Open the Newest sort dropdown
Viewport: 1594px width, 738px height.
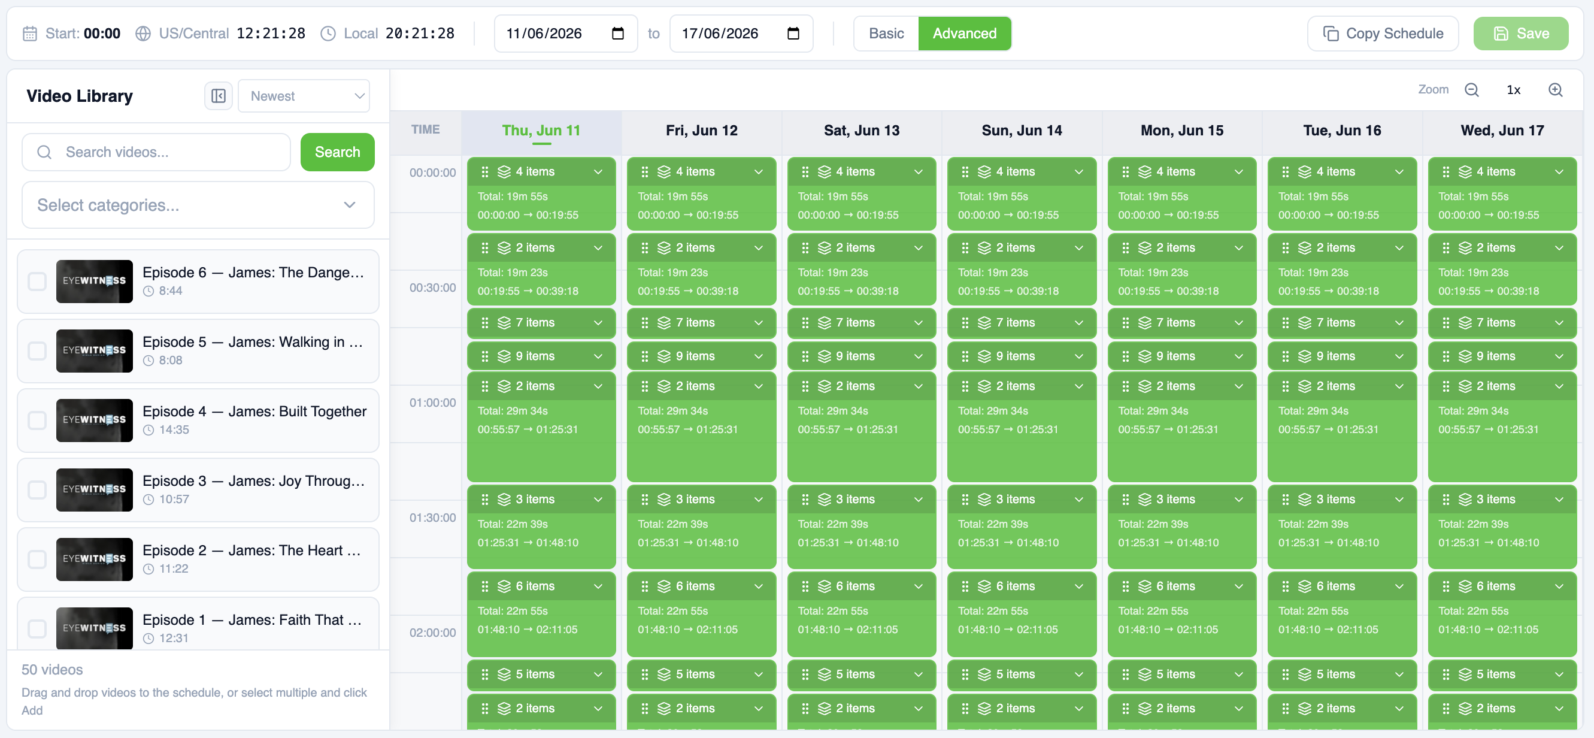pos(304,96)
